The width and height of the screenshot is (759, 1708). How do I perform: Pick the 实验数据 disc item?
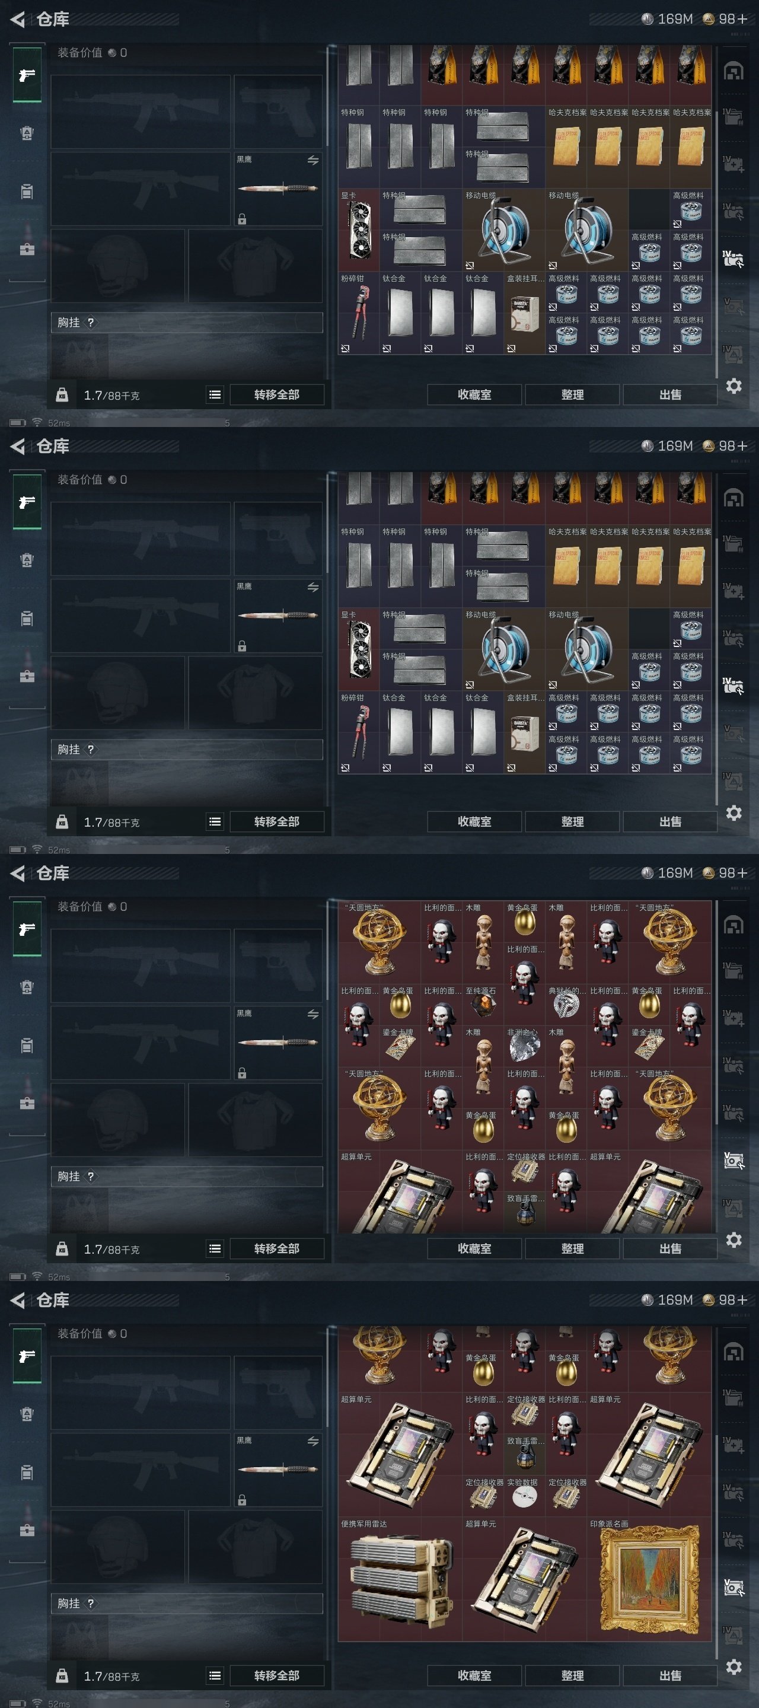tap(524, 1496)
